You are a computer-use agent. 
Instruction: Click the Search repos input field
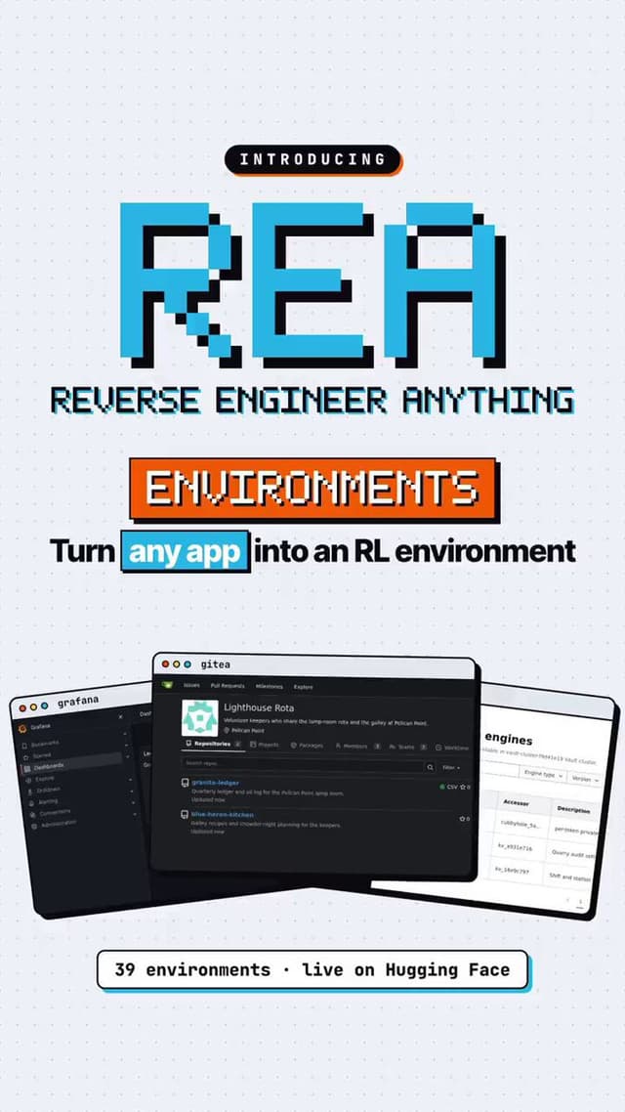pos(303,763)
